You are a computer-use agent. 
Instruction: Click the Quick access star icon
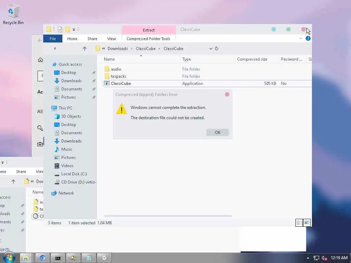pyautogui.click(x=55, y=64)
